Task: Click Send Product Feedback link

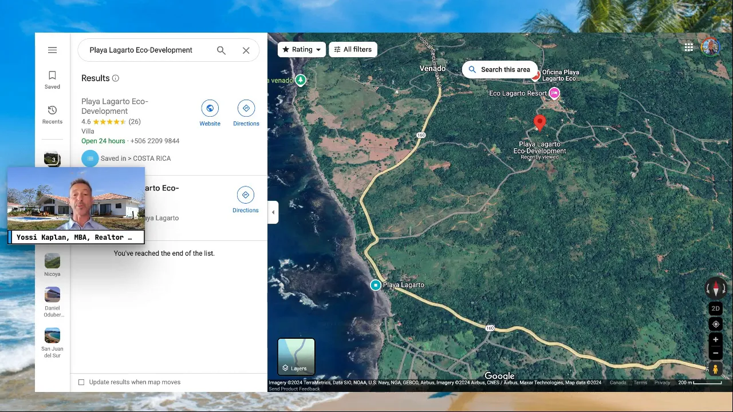Action: click(294, 389)
